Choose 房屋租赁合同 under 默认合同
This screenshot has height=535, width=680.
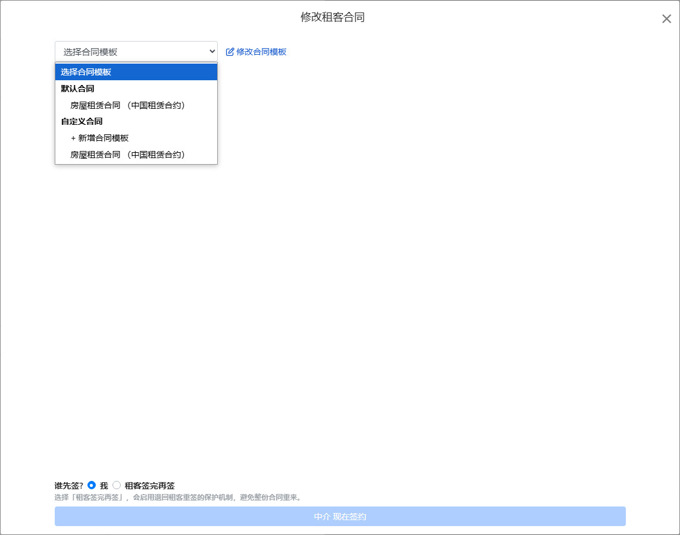(x=136, y=105)
